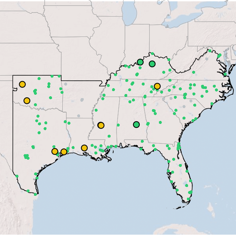Click small gray dot in northern Virginia
This screenshot has height=236, width=236.
[x=207, y=59]
